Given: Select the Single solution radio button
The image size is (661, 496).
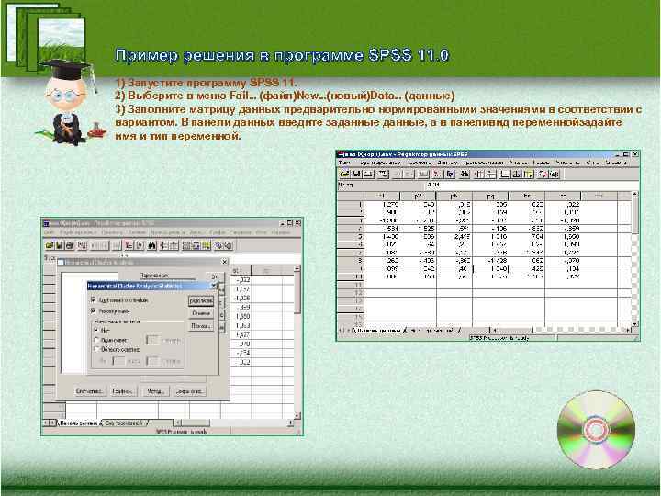Looking at the screenshot, I should (96, 340).
